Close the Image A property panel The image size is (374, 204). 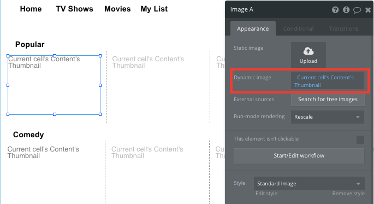368,10
